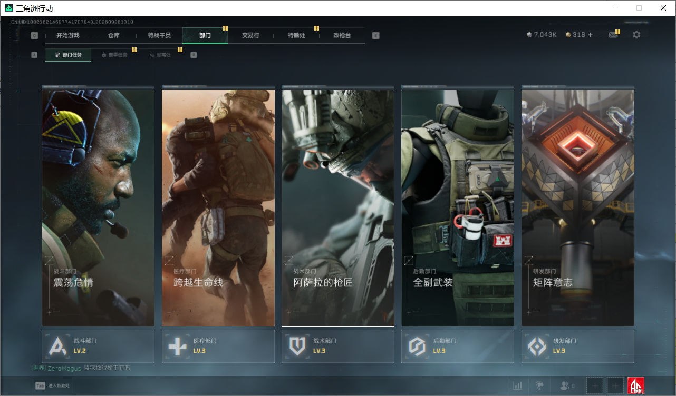
Task: Select the 部门 tab
Action: (x=205, y=35)
